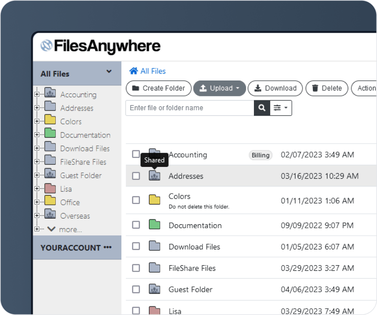Select Office folder in the sidebar tree
This screenshot has width=377, height=315.
point(70,202)
